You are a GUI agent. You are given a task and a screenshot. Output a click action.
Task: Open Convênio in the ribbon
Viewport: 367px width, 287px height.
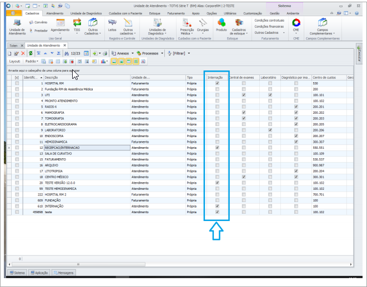pyautogui.click(x=38, y=22)
